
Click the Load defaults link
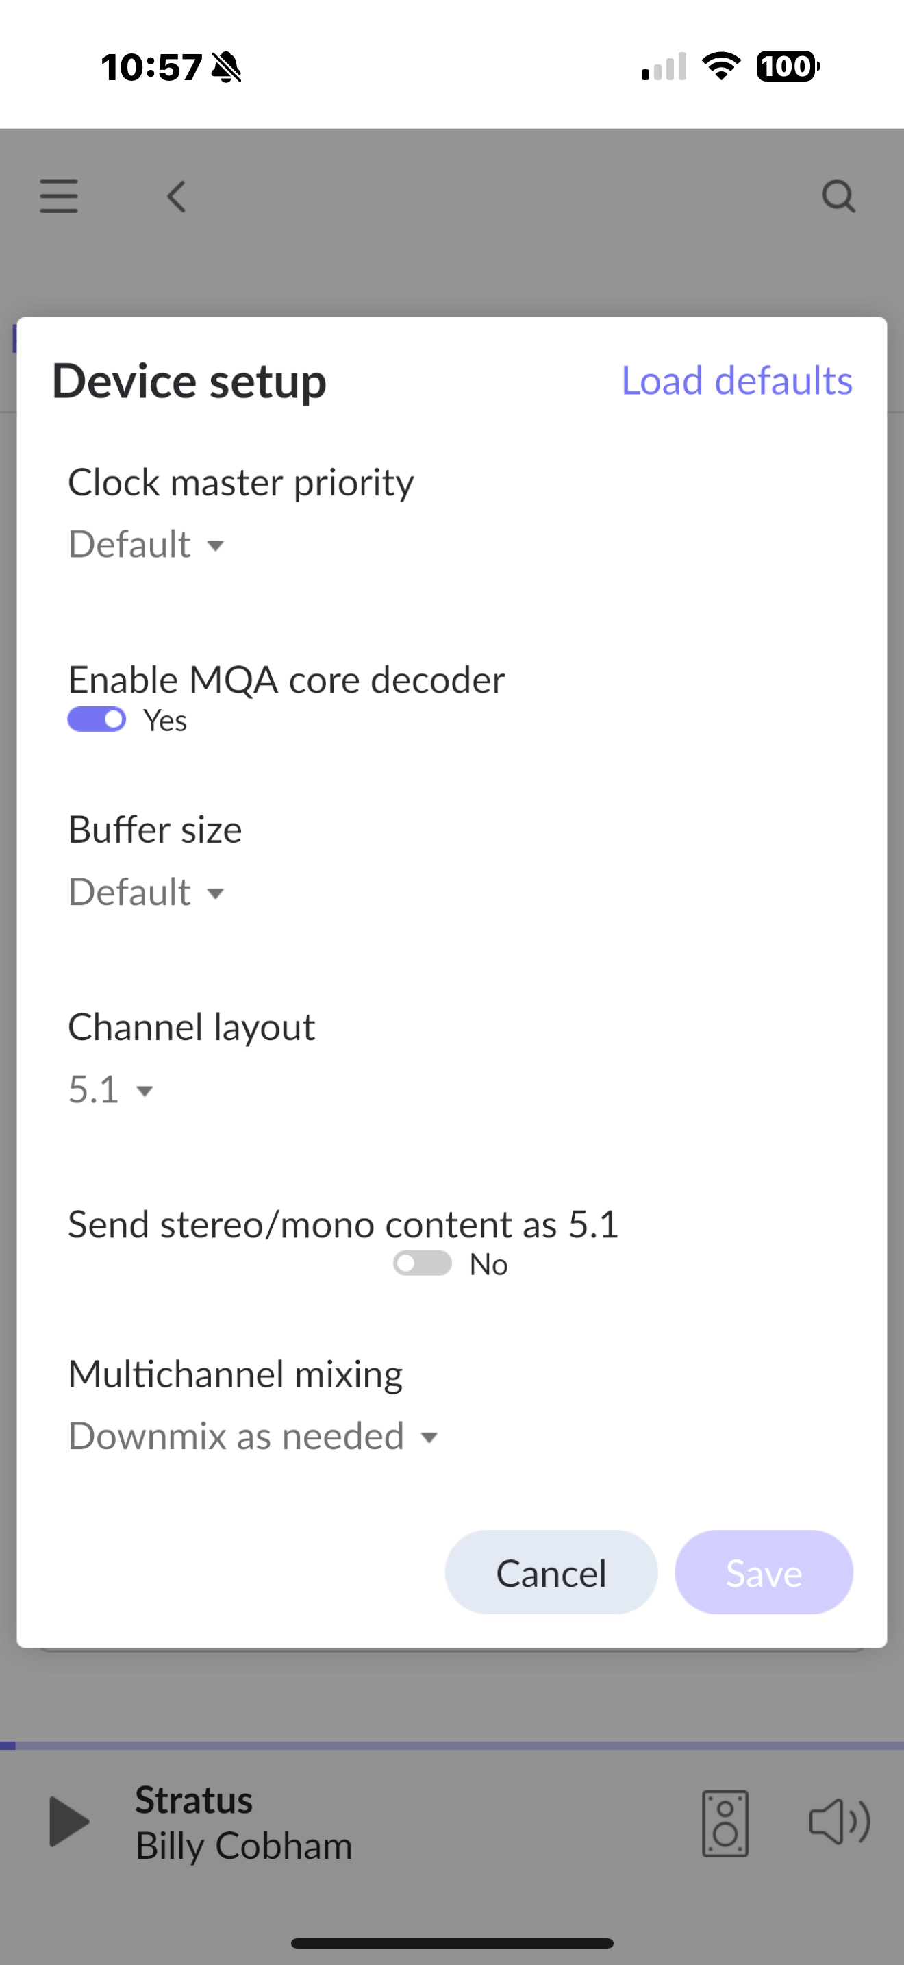[737, 381]
